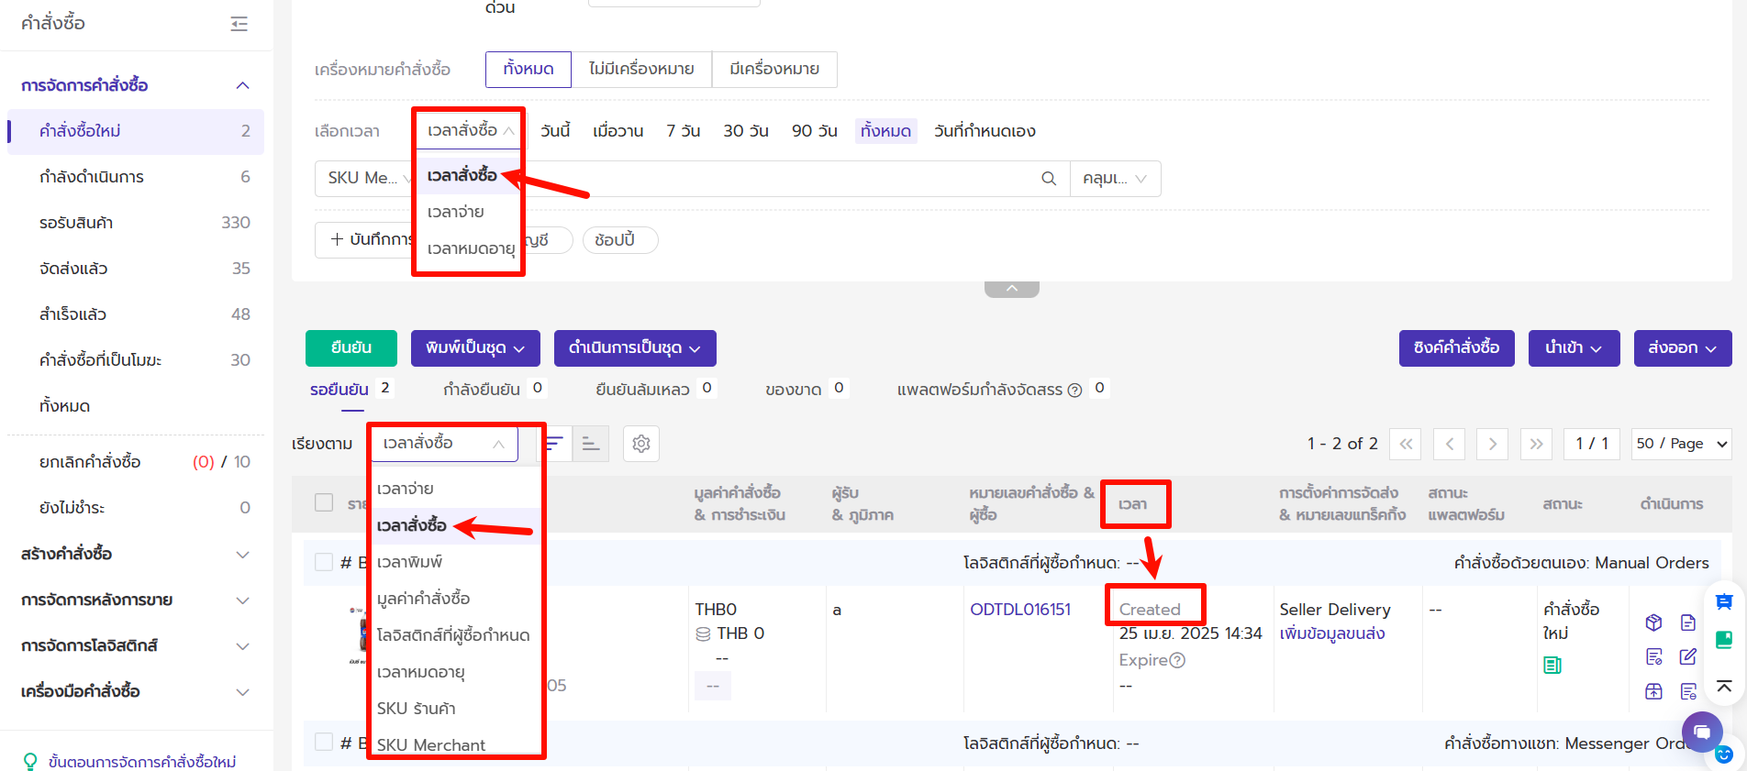The image size is (1747, 771).
Task: Open the เรียงตาม sort-by dropdown box
Action: [445, 444]
